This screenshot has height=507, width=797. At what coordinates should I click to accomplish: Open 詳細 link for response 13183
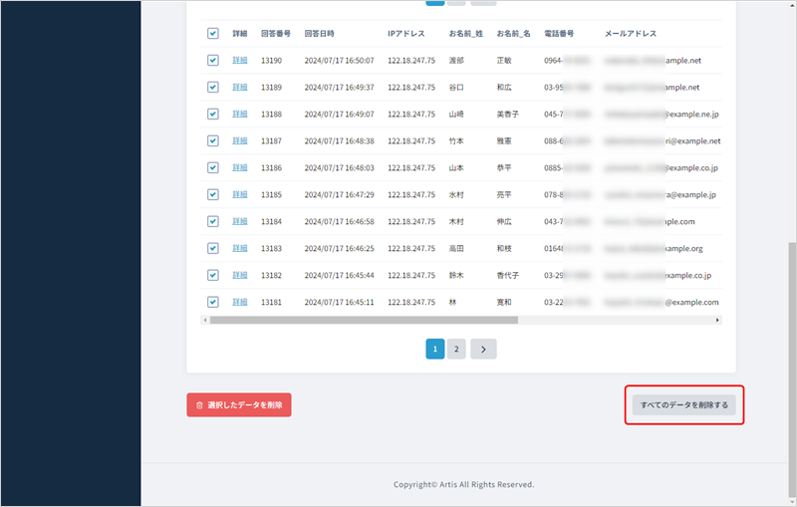tap(239, 248)
